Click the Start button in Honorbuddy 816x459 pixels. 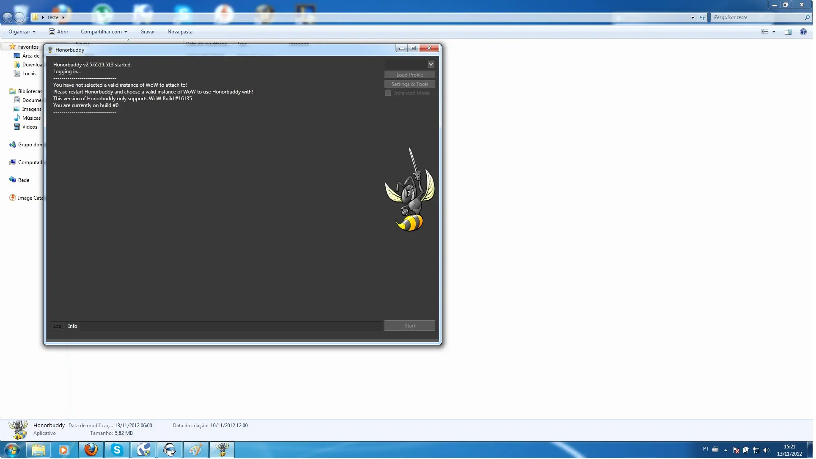coord(411,327)
